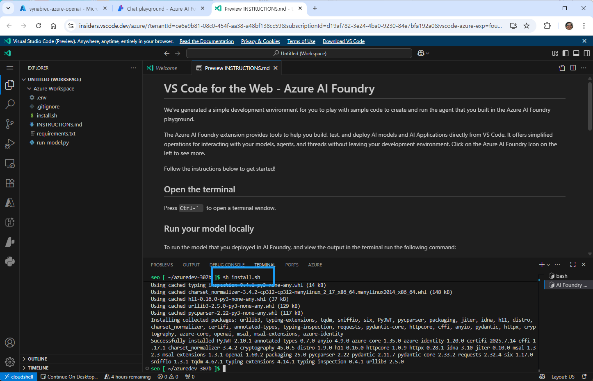Open Copilot chat icon in title bar
The image size is (593, 381).
pos(420,53)
